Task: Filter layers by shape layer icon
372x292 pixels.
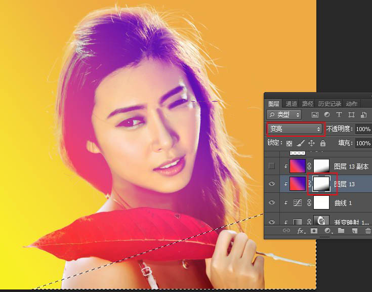Action: tap(351, 115)
